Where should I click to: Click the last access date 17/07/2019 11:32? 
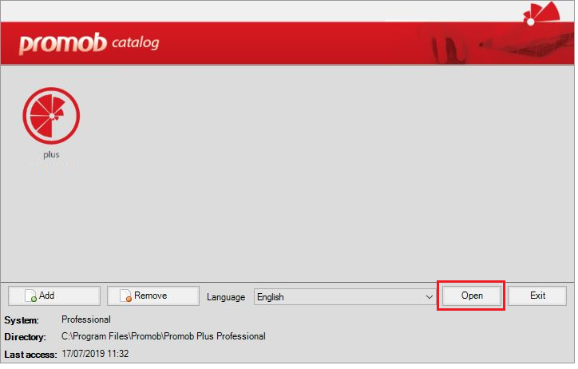(x=96, y=355)
